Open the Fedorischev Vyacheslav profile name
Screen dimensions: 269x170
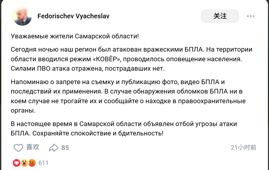tap(73, 16)
